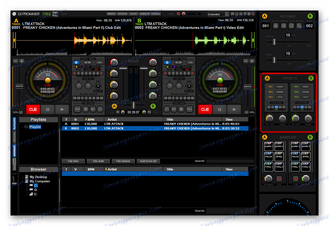The image size is (329, 226).
Task: Select drive E: in the Browser tree
Action: click(x=36, y=194)
